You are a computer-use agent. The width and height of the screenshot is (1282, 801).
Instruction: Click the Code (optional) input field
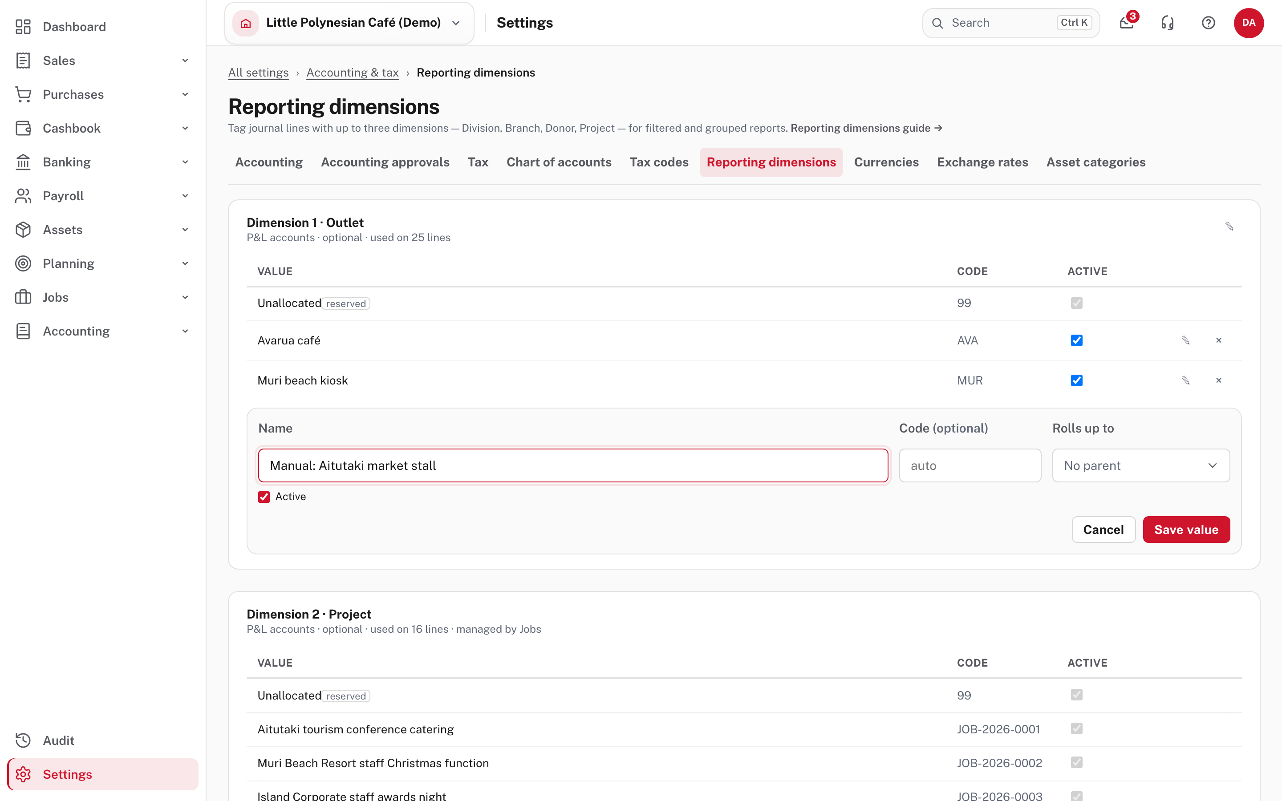970,465
